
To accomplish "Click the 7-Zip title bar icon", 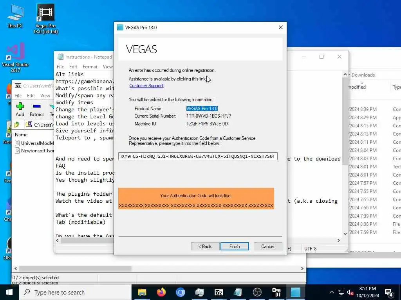I will pos(18,86).
